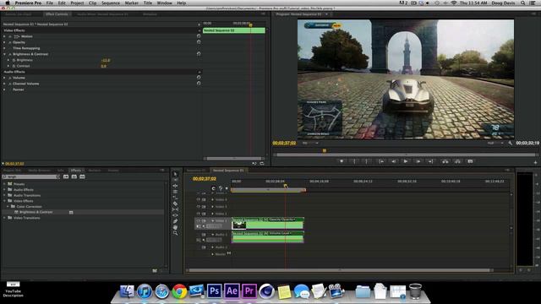The width and height of the screenshot is (541, 304).
Task: Open the Window menu
Action: tap(164, 3)
